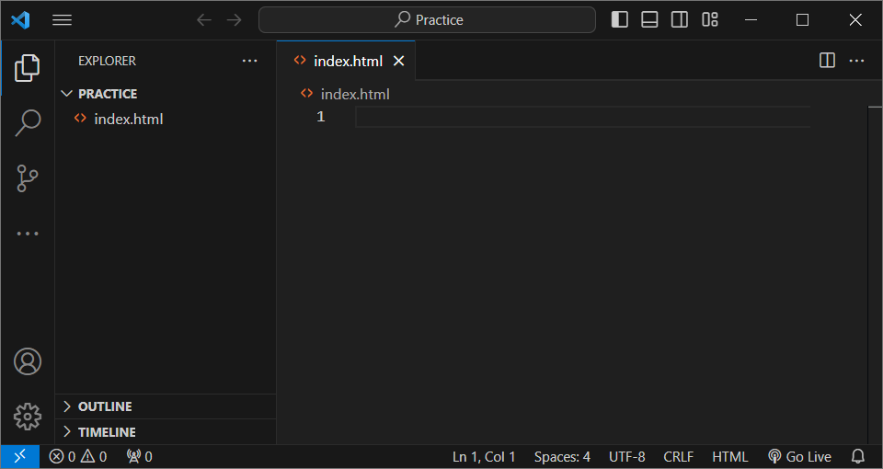Open the Practice command center search box

click(427, 19)
